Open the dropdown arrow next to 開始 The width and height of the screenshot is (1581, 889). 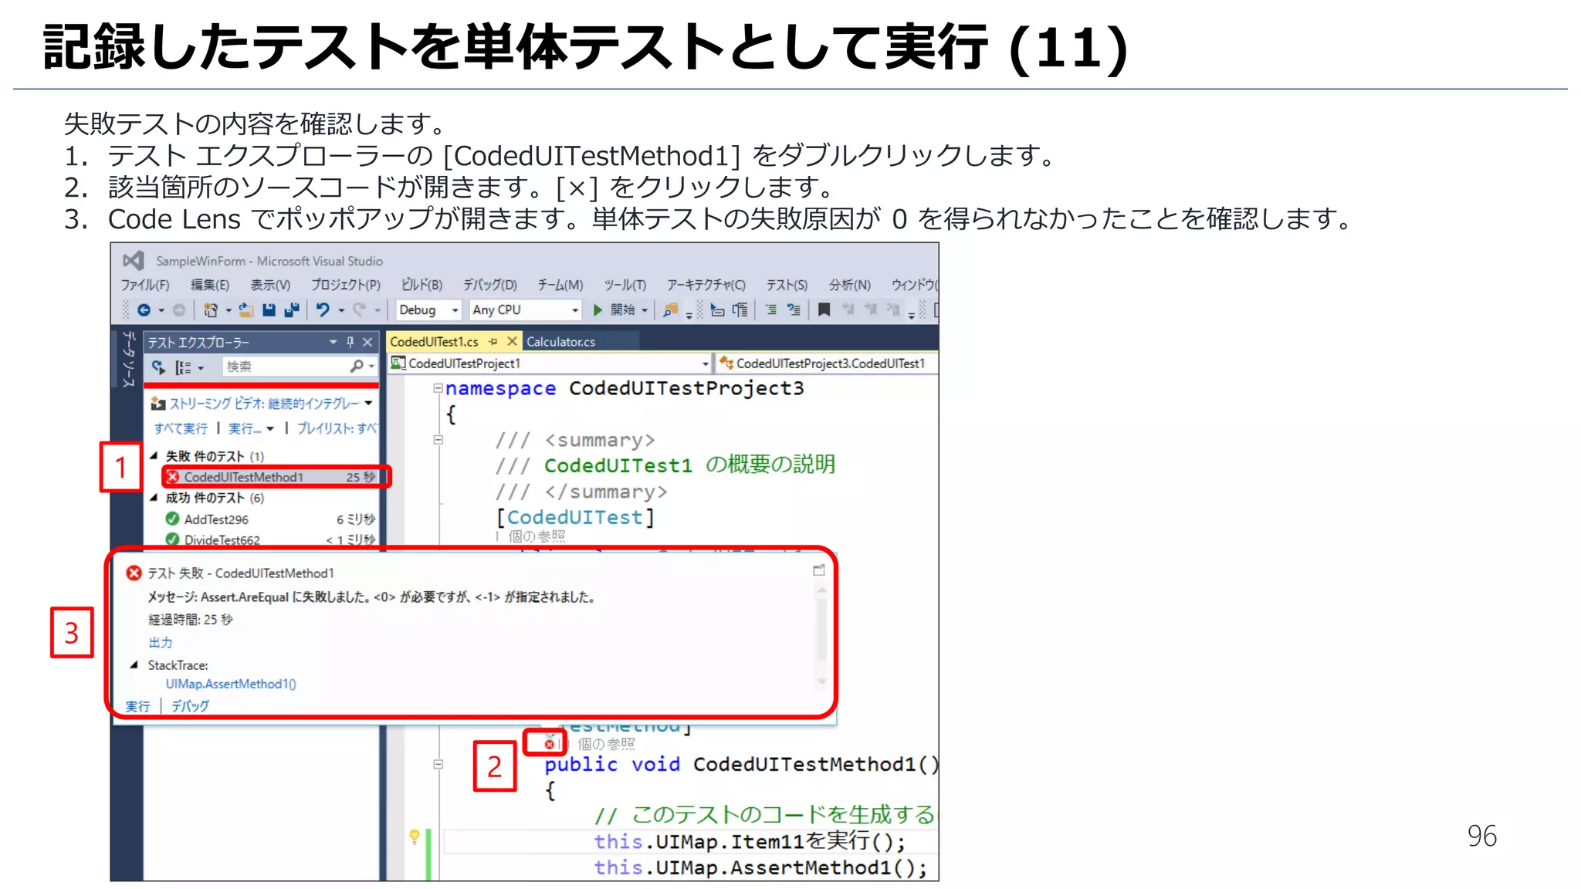pos(645,310)
